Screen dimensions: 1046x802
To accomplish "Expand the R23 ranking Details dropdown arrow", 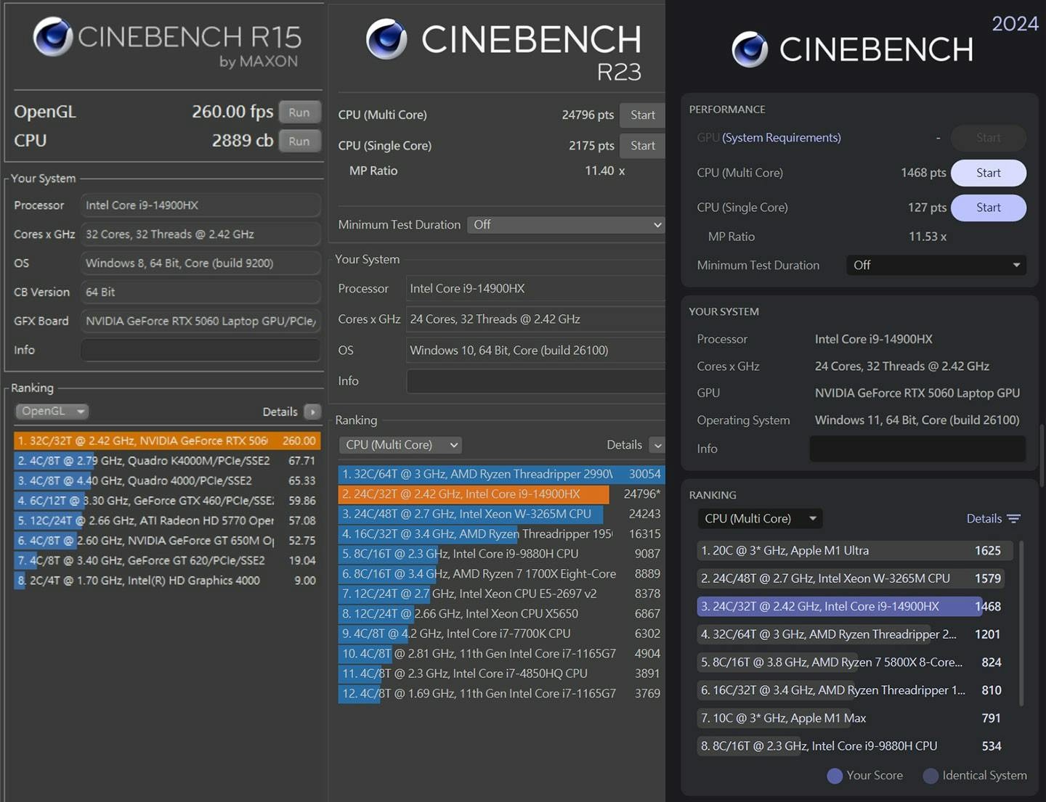I will pos(657,445).
